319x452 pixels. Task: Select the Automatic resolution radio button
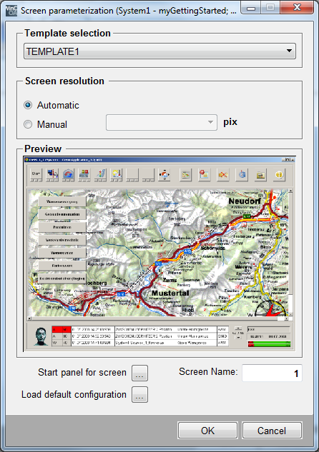coord(28,105)
